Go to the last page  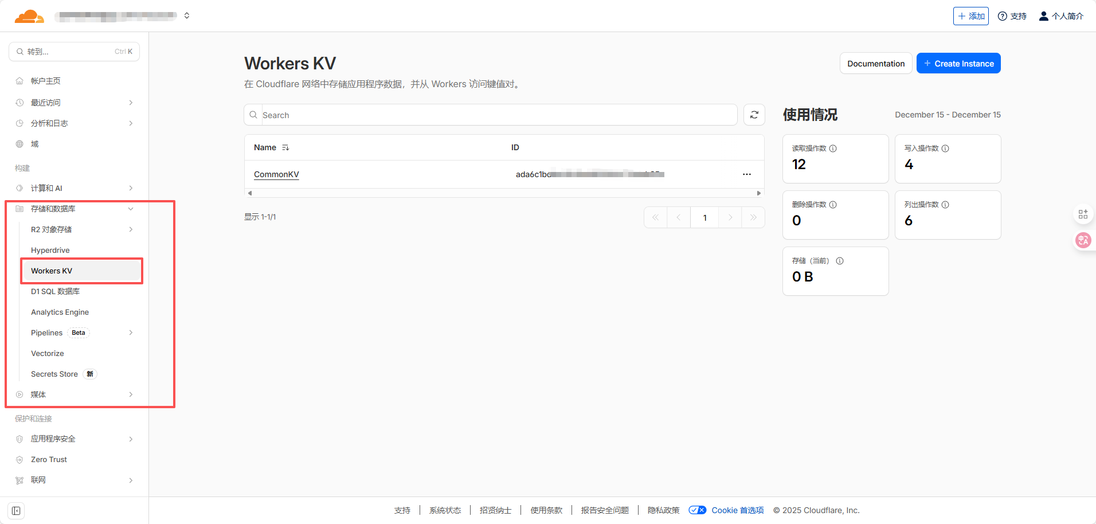[753, 217]
